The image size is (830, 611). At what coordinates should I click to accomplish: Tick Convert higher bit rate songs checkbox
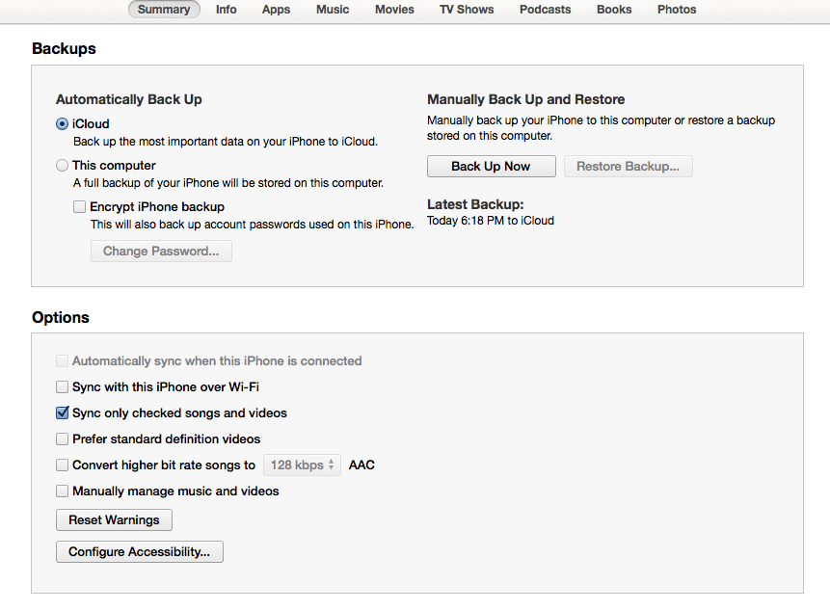(x=62, y=465)
